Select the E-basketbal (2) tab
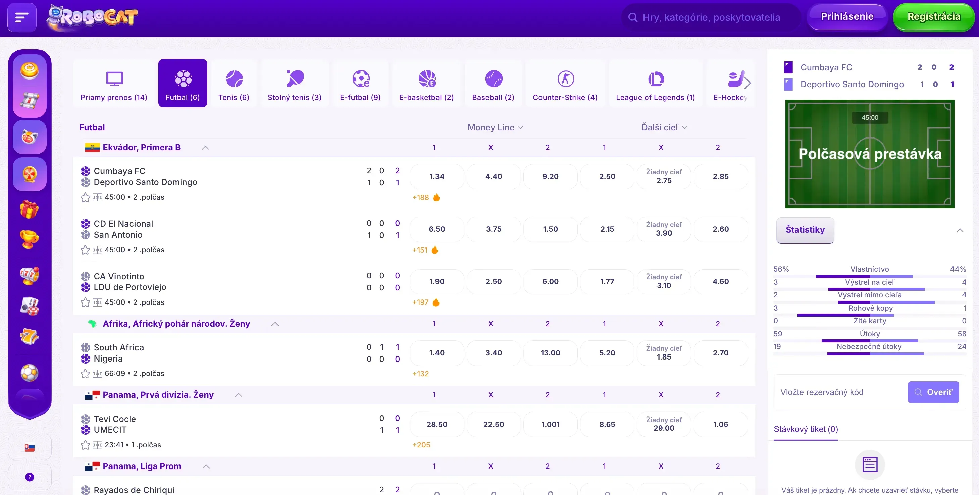The image size is (979, 495). (426, 83)
